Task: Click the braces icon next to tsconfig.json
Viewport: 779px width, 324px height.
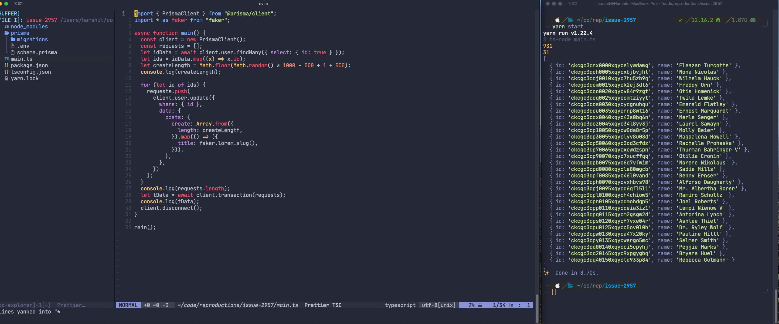Action: (x=7, y=72)
